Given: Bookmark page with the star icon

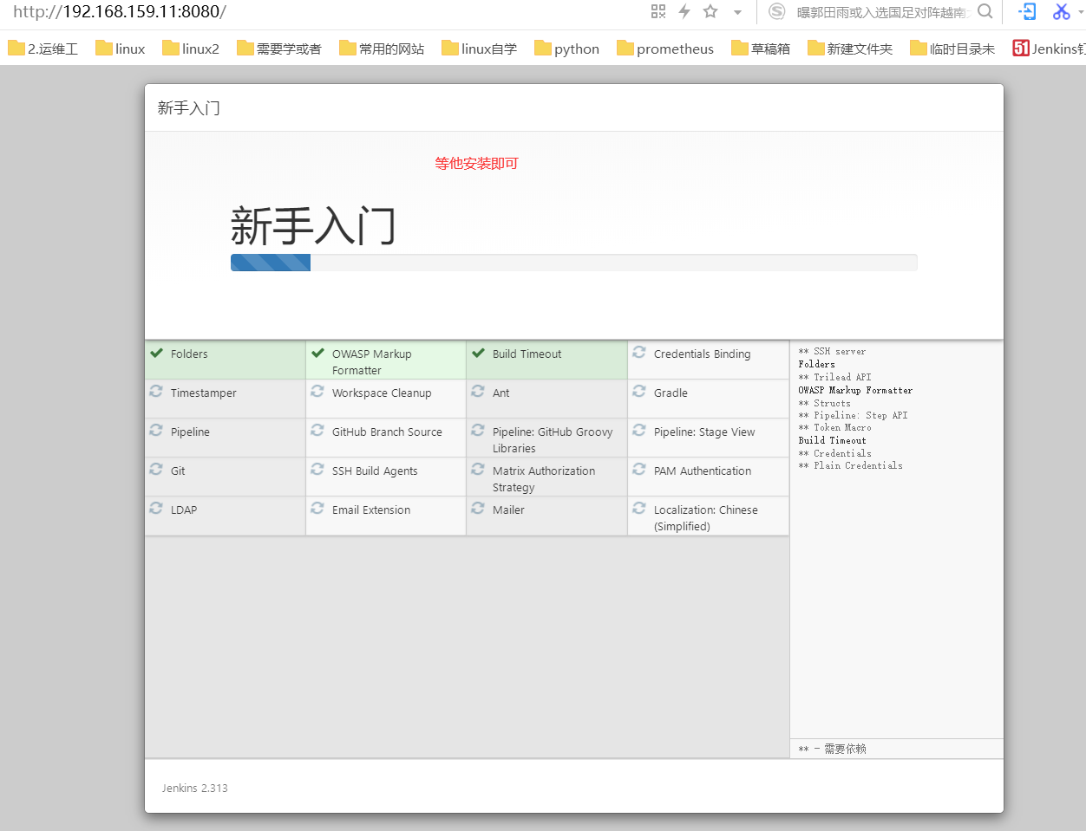Looking at the screenshot, I should (x=710, y=11).
